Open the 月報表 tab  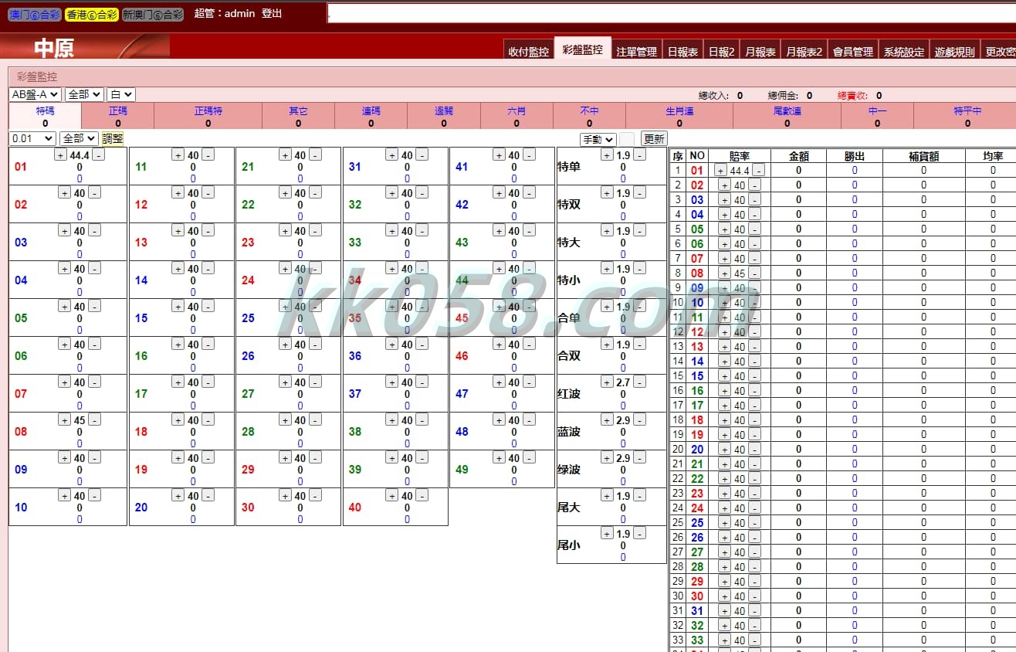click(760, 52)
